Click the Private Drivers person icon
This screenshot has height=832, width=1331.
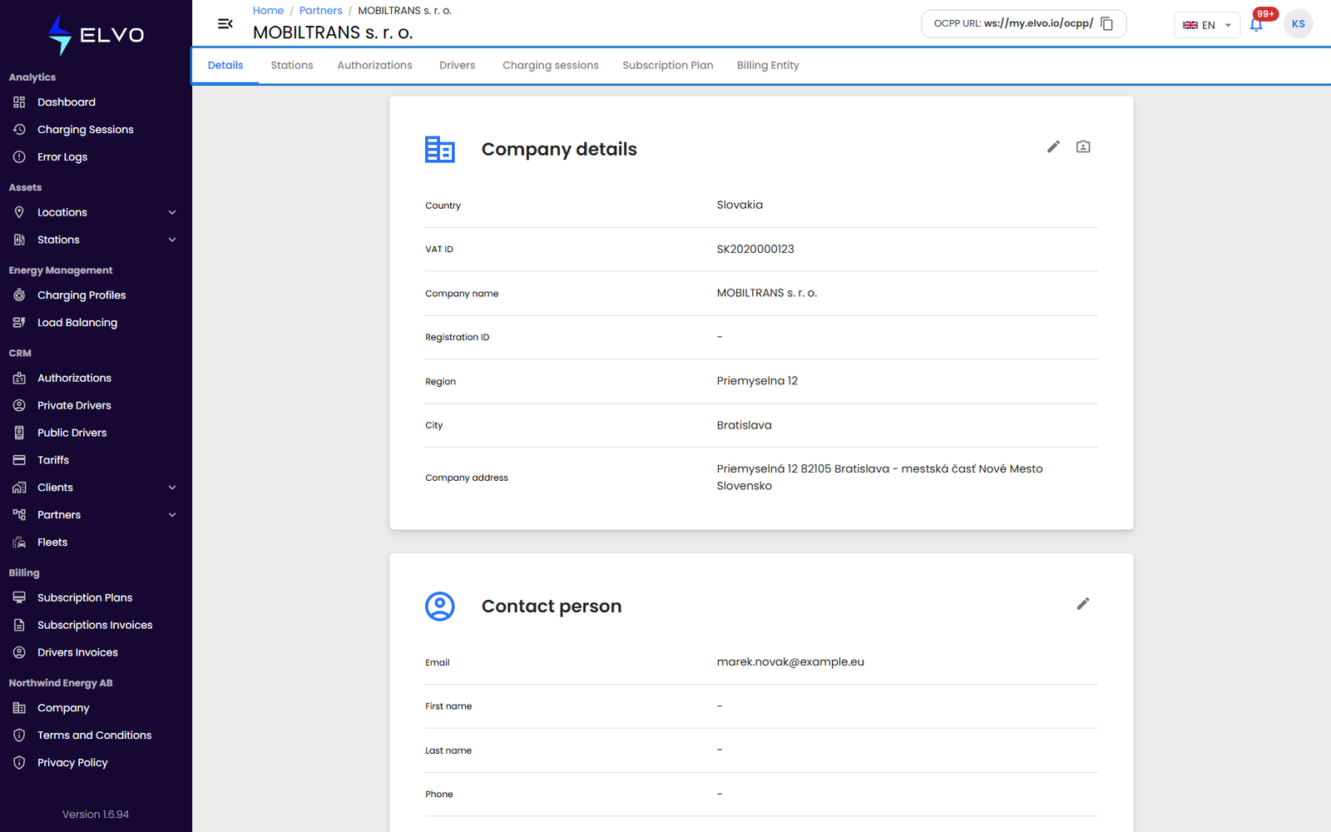click(19, 405)
